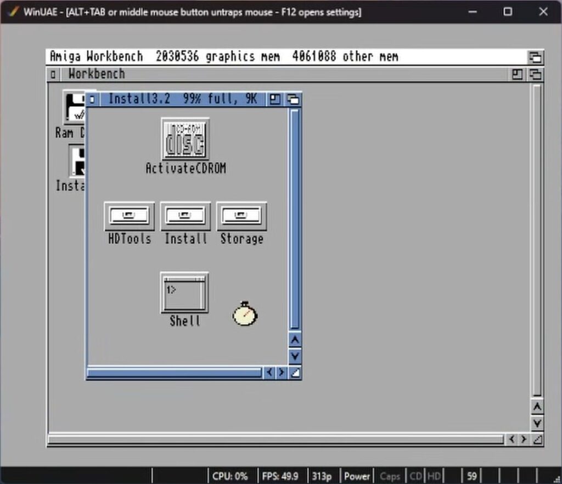Screen dimensions: 562x484
Task: Click the Workbench window depth gadget
Action: [535, 74]
